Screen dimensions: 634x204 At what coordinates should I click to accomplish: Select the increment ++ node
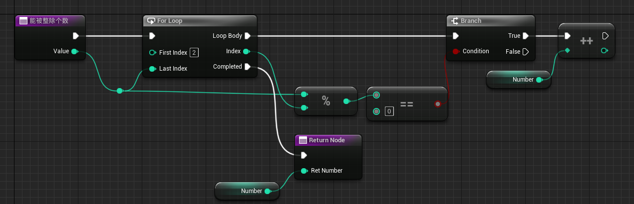tap(586, 41)
